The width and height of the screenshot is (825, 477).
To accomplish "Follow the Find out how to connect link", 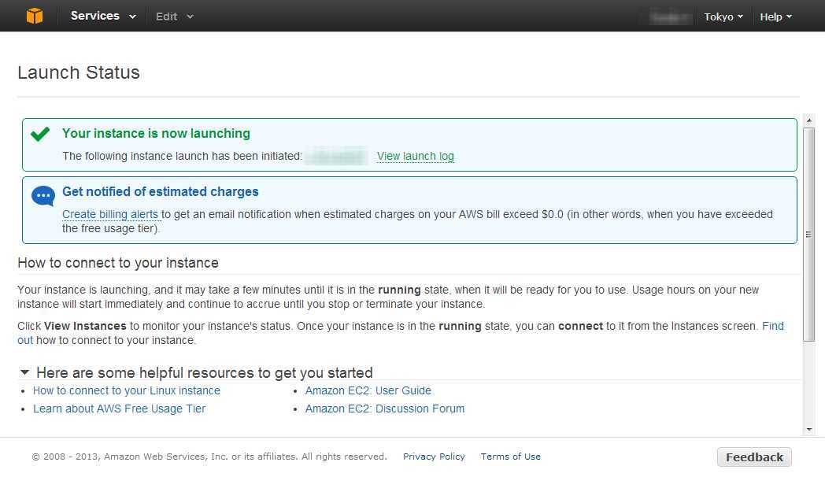I will (x=772, y=326).
